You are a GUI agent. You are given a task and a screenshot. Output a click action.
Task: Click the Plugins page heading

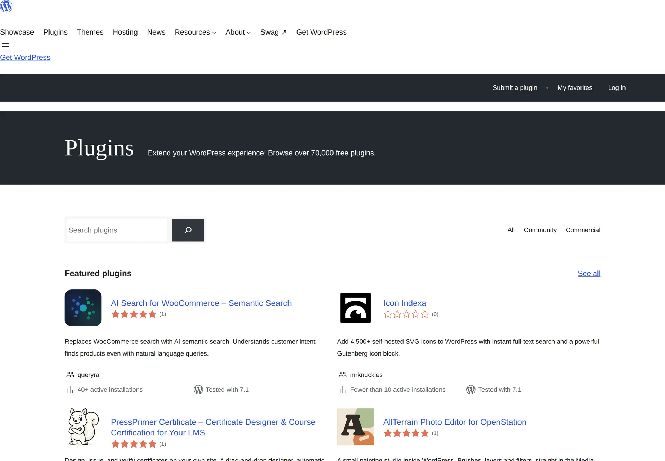click(99, 148)
